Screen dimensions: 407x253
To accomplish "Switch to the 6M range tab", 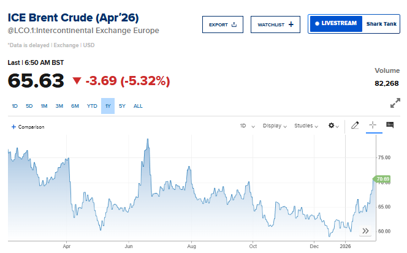I will tap(75, 106).
